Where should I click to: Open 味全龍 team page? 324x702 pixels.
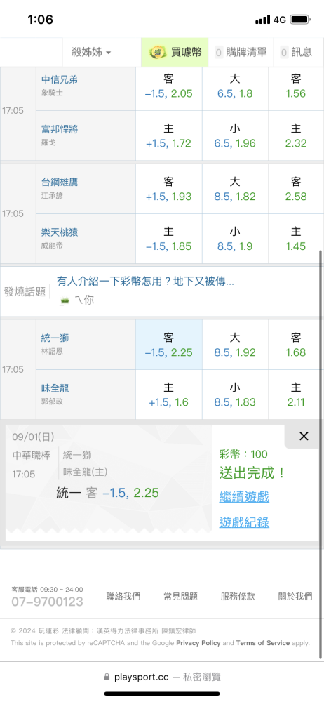55,388
